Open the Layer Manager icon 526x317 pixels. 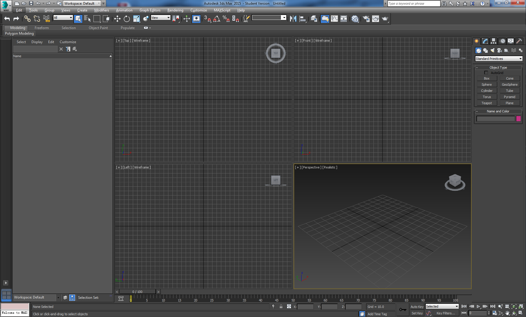(314, 19)
